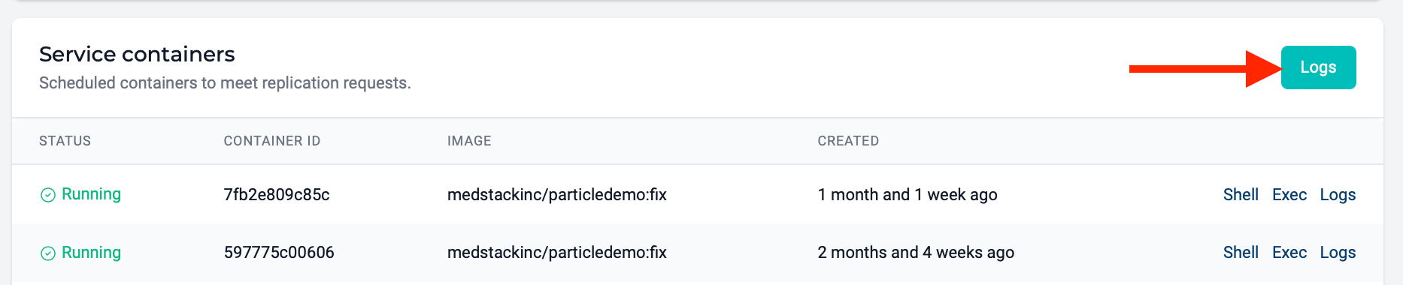View Logs for container 597775c00606
The image size is (1403, 285).
coord(1338,253)
